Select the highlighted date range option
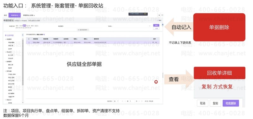This screenshot has height=119, width=253. tap(24, 26)
